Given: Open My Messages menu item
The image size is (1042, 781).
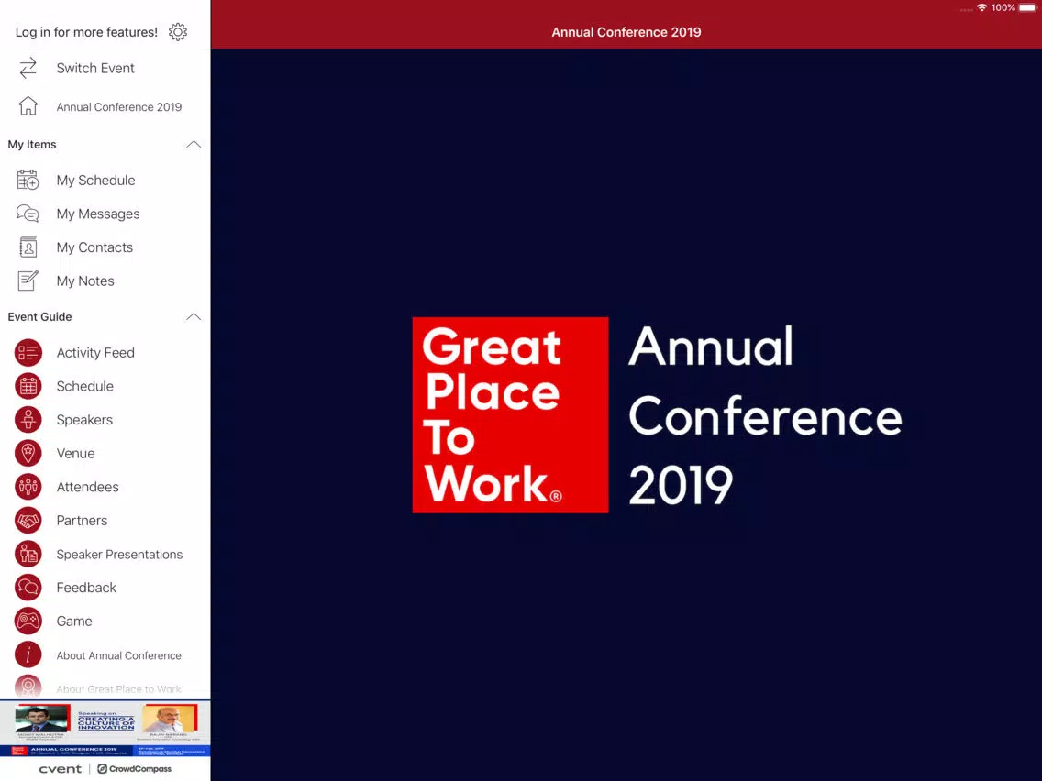Looking at the screenshot, I should tap(105, 214).
